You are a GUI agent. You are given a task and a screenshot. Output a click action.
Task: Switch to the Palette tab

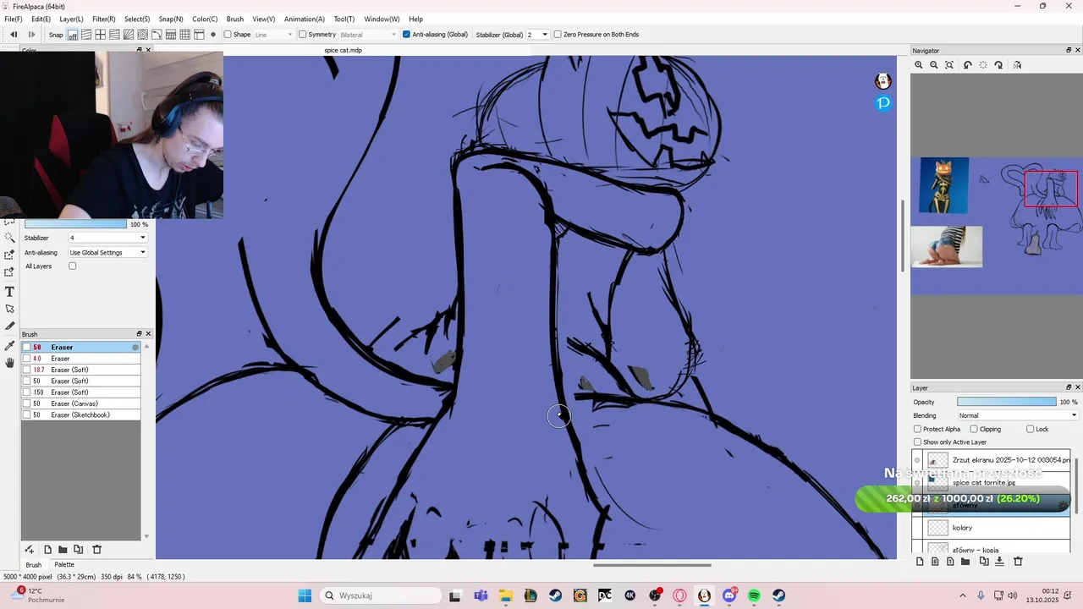point(63,564)
